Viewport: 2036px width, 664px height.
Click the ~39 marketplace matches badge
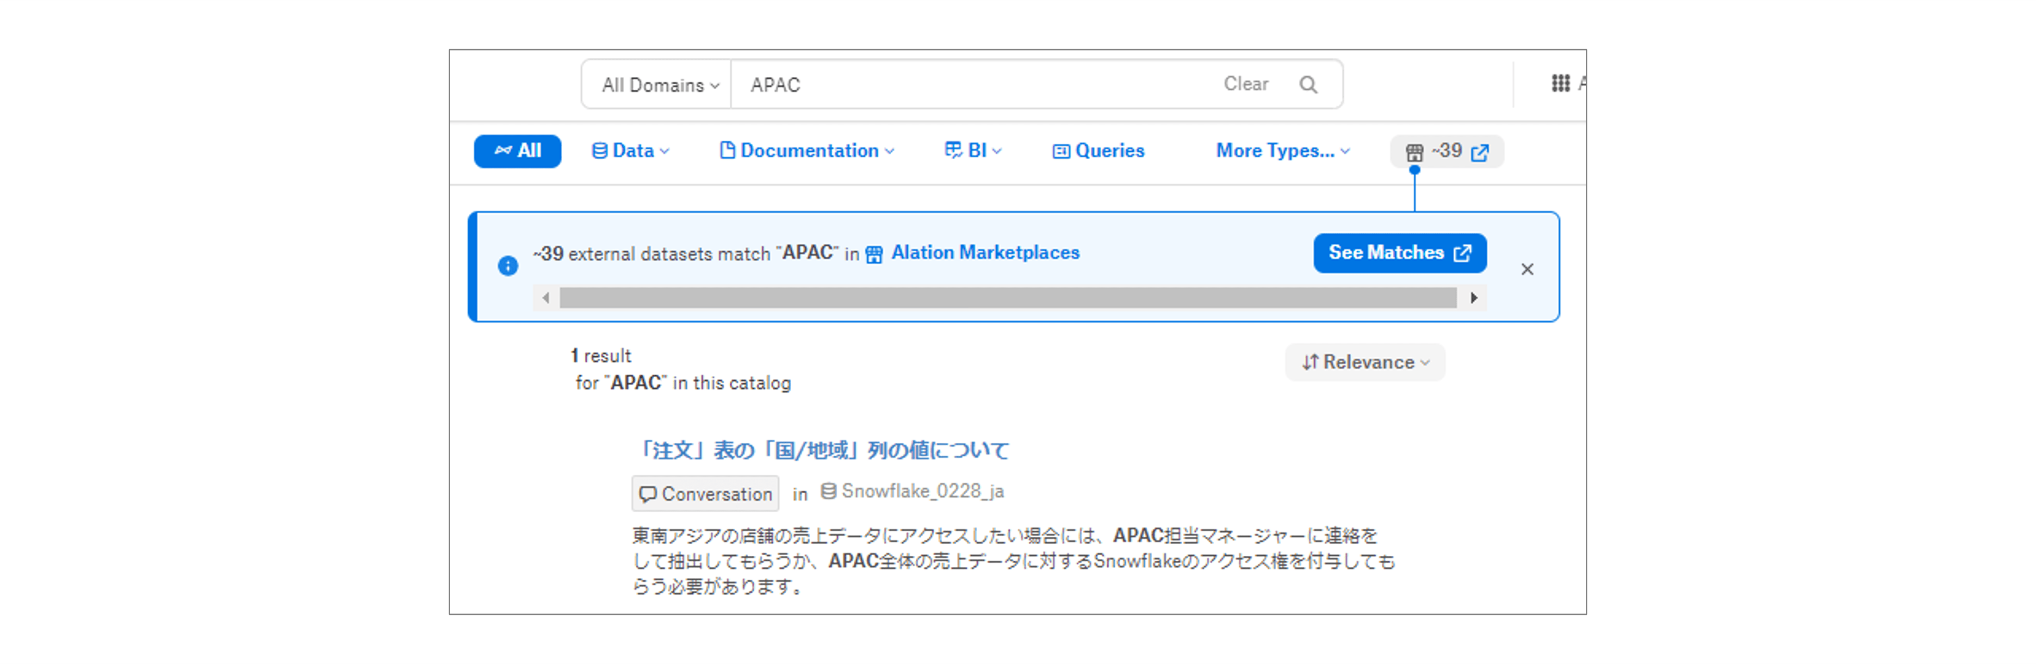[1446, 152]
